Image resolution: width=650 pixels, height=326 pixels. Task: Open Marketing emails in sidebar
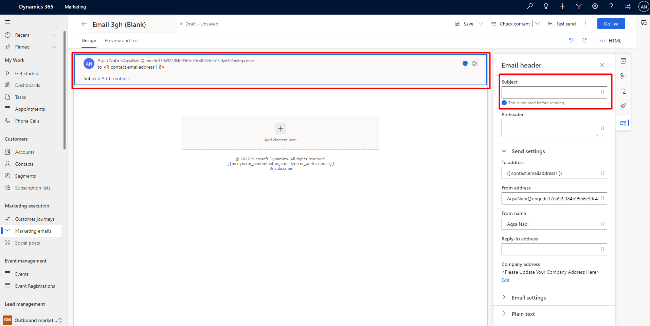pos(31,231)
